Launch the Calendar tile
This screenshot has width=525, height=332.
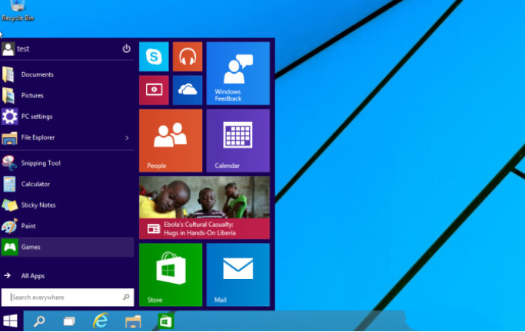(x=238, y=140)
